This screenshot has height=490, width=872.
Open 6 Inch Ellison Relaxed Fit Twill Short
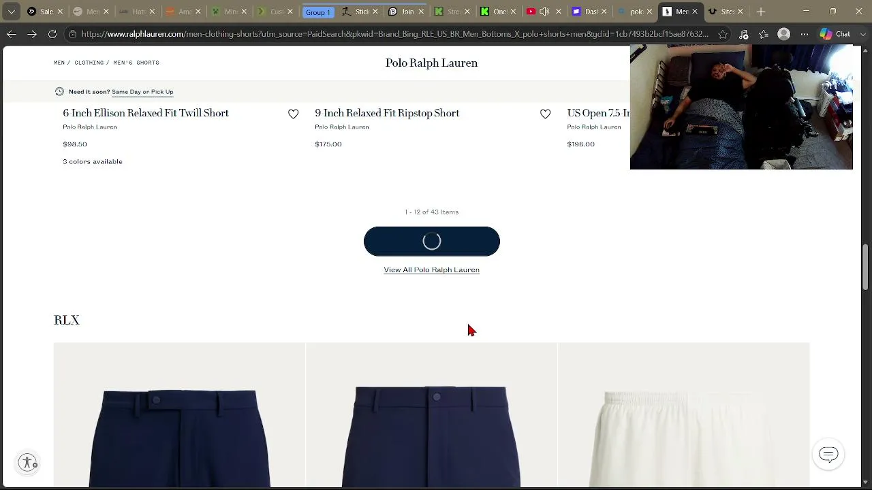[x=146, y=113]
